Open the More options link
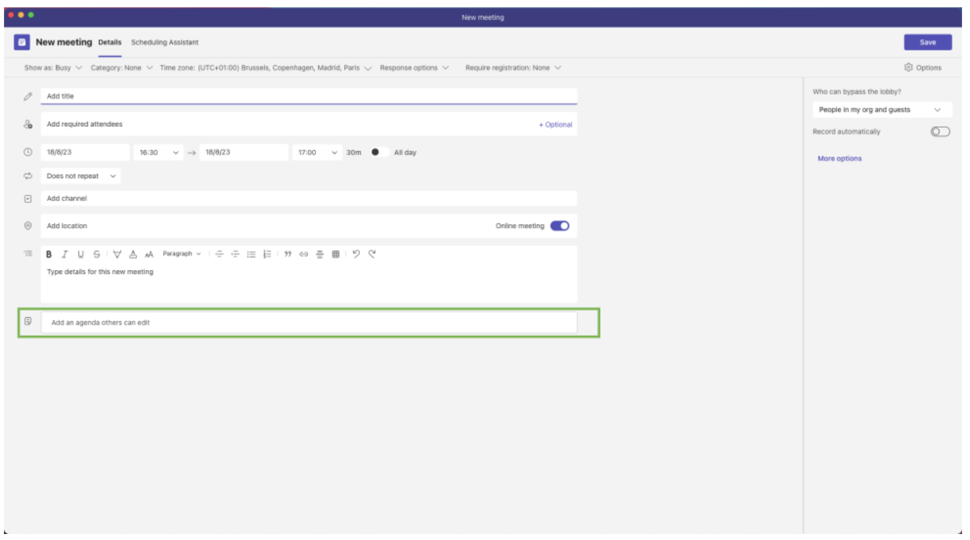The width and height of the screenshot is (970, 540). (x=839, y=158)
